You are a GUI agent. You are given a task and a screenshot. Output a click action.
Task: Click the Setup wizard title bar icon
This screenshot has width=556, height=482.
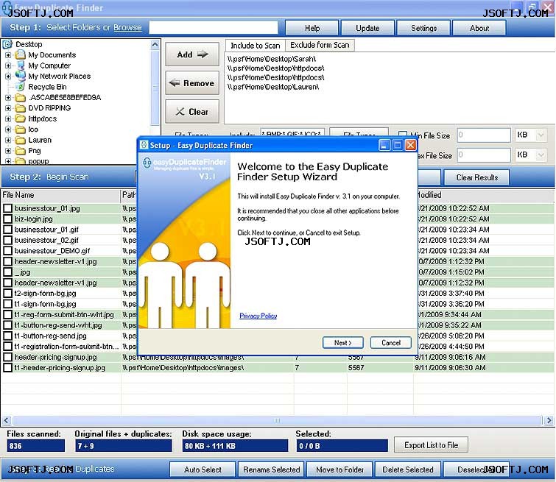[144, 145]
